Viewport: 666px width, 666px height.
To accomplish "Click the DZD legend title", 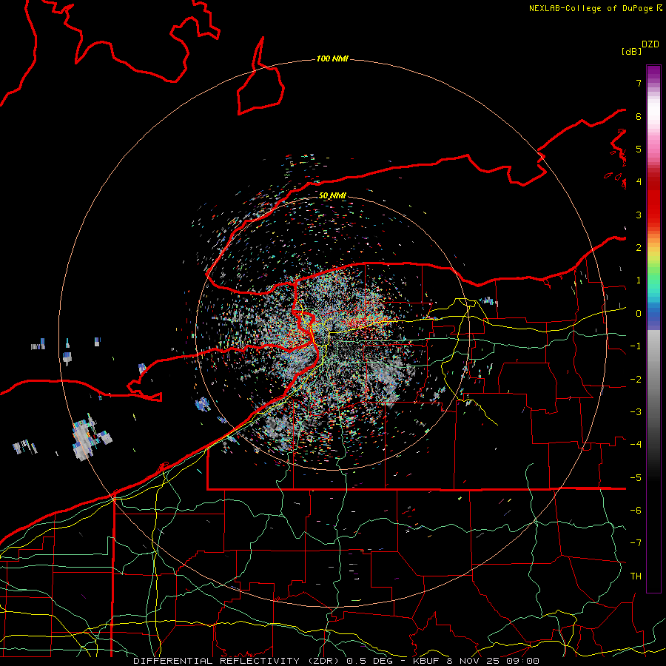I will (x=650, y=44).
